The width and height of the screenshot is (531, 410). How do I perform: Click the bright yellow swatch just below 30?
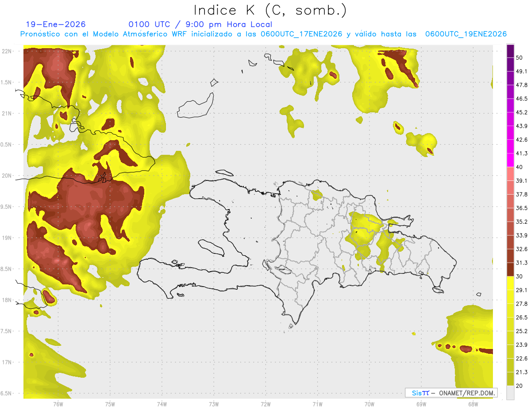pyautogui.click(x=511, y=284)
